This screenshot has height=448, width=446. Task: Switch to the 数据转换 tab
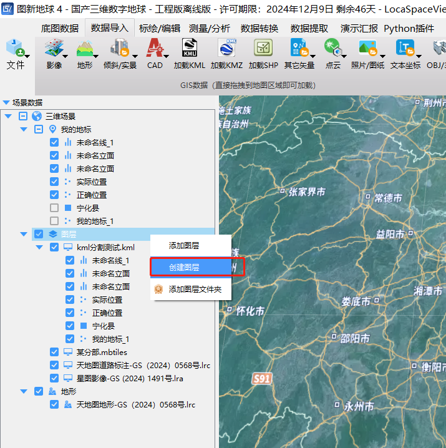259,28
